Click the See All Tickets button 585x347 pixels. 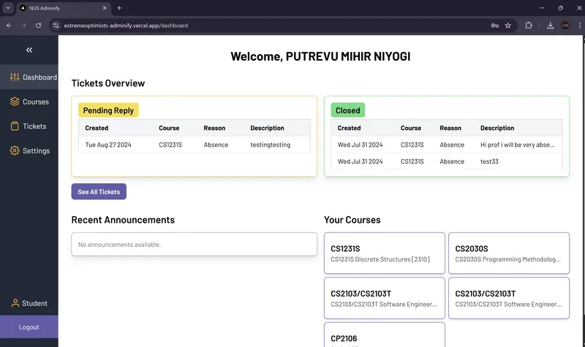[x=99, y=191]
